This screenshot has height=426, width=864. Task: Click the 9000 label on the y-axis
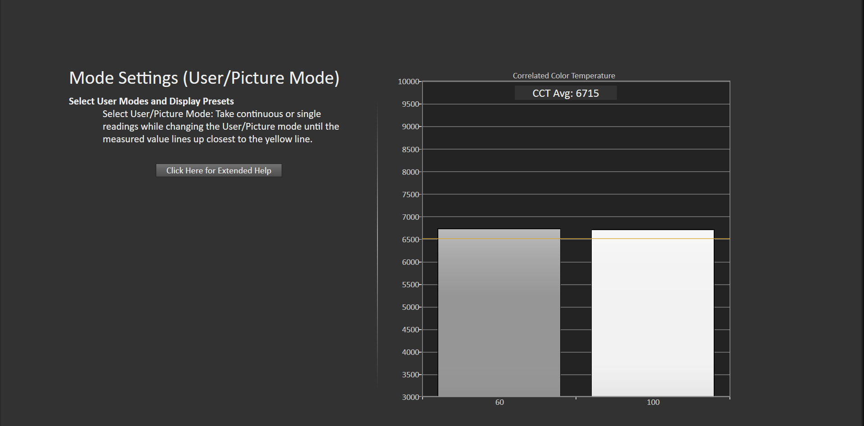[410, 127]
